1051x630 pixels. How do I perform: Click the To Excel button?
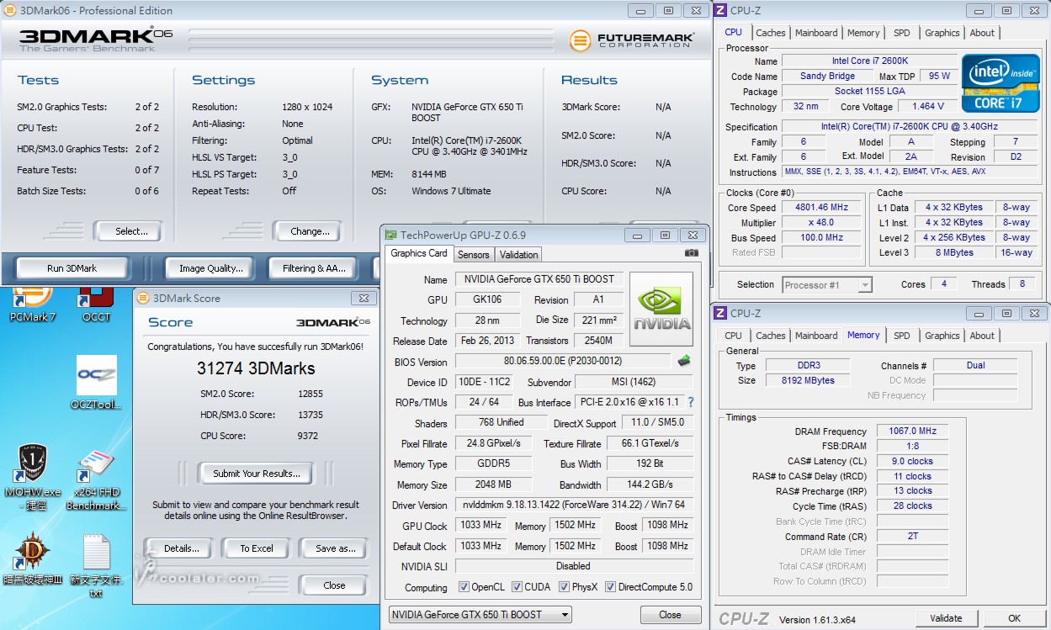[257, 548]
